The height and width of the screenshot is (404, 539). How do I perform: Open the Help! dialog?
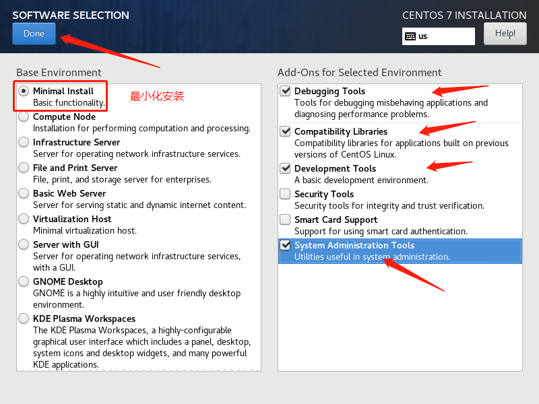pos(505,33)
